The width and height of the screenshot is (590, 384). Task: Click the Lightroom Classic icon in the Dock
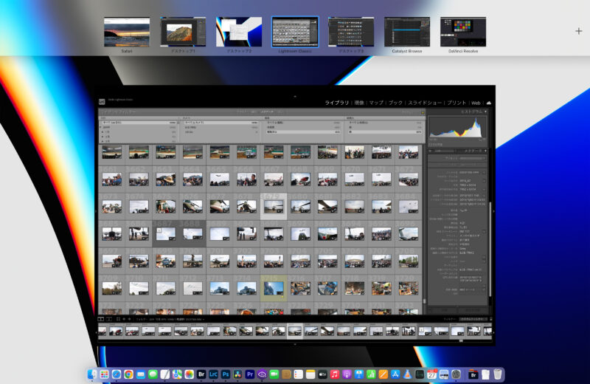click(213, 374)
